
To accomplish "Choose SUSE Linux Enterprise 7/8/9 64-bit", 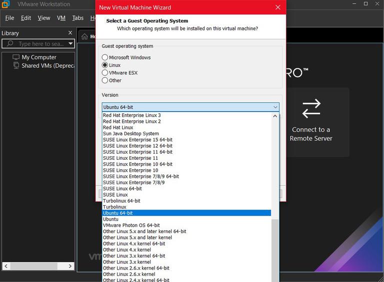I will (186, 176).
